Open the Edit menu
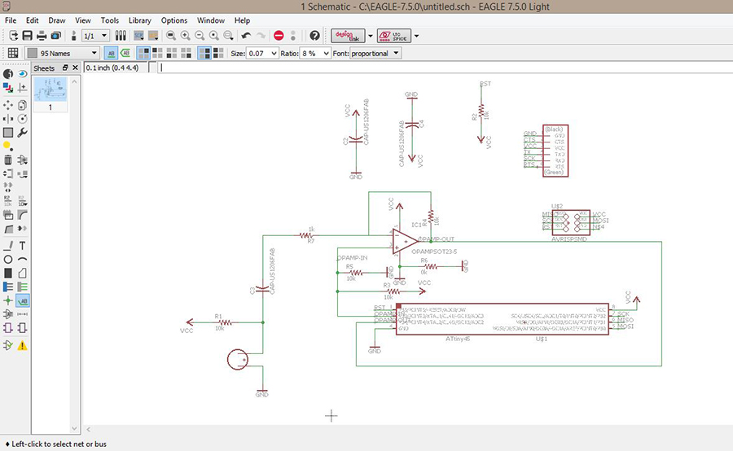Viewport: 733px width, 451px height. click(x=33, y=20)
